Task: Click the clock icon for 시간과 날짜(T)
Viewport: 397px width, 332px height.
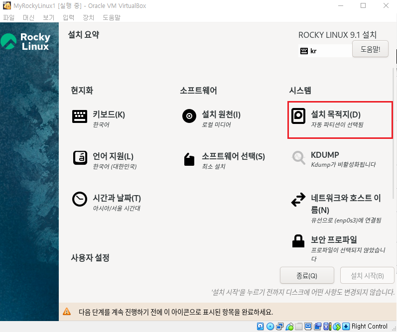Action: [80, 199]
